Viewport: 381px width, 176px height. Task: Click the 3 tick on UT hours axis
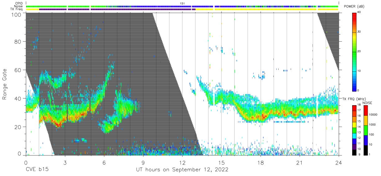(65, 163)
